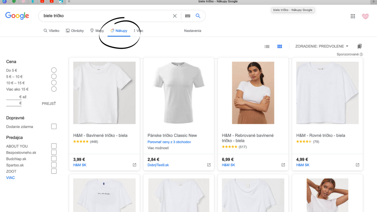This screenshot has height=212, width=377.
Task: Click the (79) reviews rating
Action: [308, 142]
